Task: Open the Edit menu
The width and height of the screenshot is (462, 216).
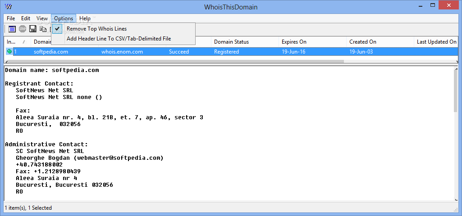Action: coord(26,18)
